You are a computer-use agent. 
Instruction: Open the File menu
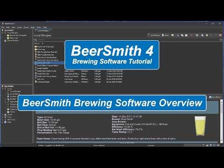3,27
